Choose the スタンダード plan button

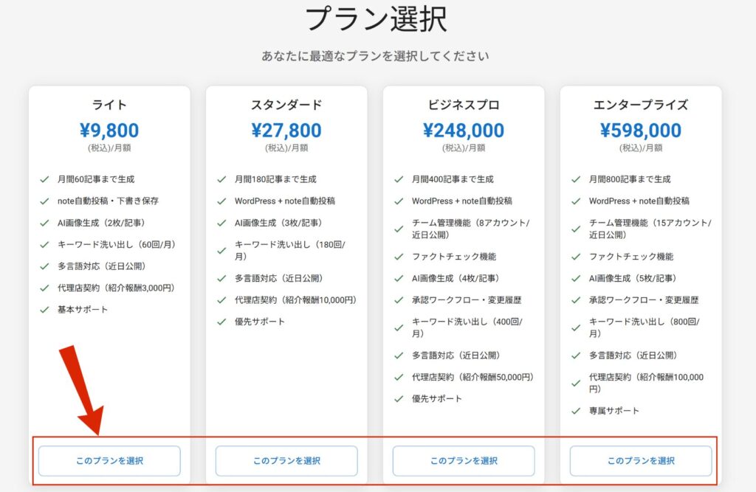tap(286, 461)
